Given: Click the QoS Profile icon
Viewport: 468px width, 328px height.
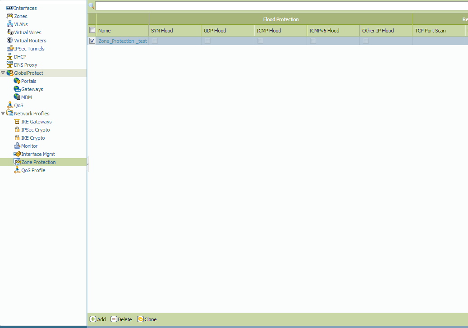Looking at the screenshot, I should click(17, 170).
